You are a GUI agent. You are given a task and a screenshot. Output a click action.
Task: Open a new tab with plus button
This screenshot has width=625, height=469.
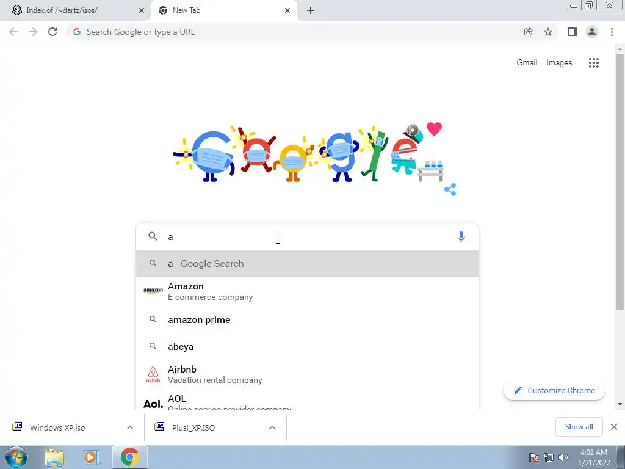click(x=311, y=10)
